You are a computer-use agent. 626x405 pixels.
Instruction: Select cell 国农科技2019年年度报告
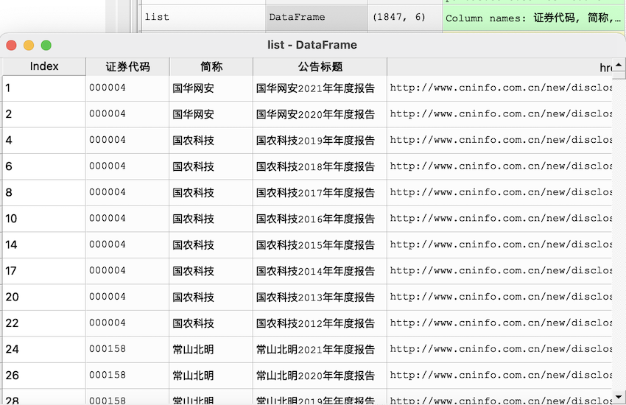click(x=320, y=141)
